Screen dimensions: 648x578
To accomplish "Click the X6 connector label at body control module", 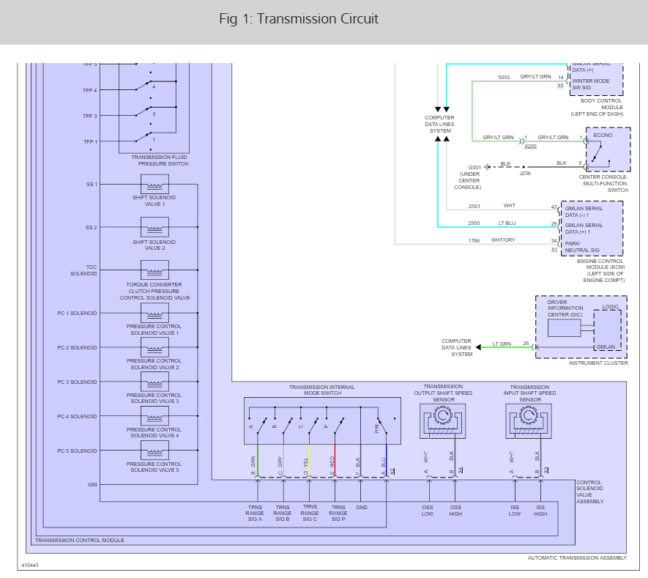I will point(560,86).
